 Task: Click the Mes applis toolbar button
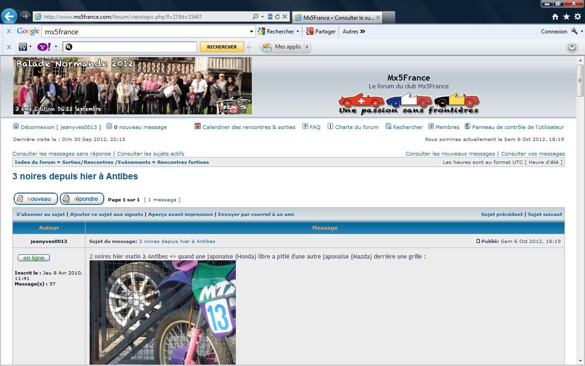click(x=282, y=47)
